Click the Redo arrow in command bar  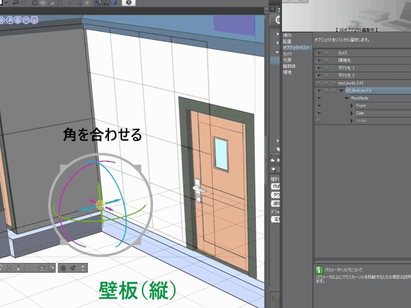[23, 3]
